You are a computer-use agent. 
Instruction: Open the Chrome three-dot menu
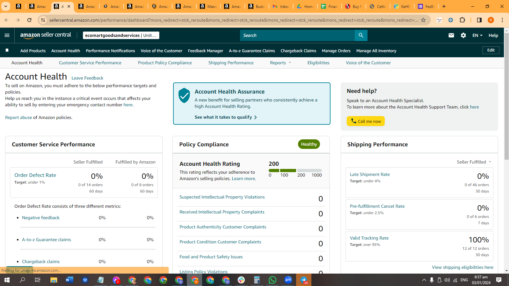click(x=502, y=20)
